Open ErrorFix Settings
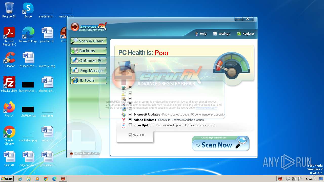This screenshot has width=324, height=182. [221, 34]
